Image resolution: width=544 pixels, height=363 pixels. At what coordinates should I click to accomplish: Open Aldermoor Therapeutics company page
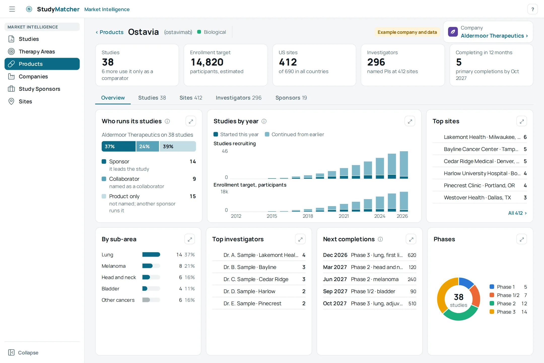494,36
